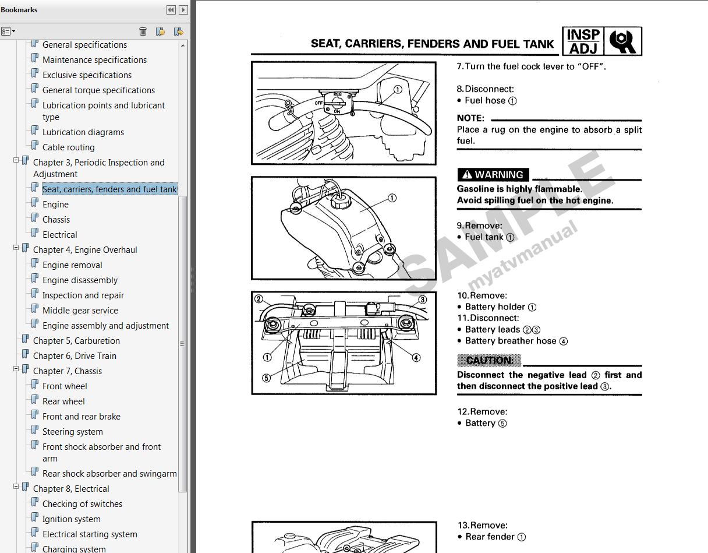Collapse Chapter 7, Chassis tree branch
This screenshot has height=553, width=708.
[16, 368]
